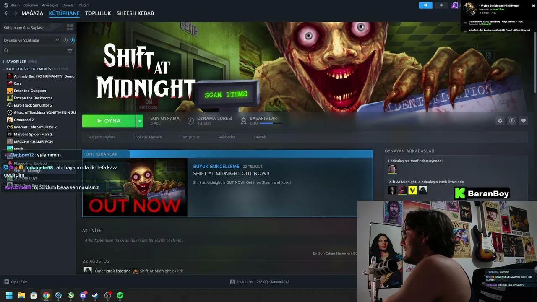The image size is (537, 302).
Task: Switch library to grid view icon
Action: pyautogui.click(x=70, y=27)
